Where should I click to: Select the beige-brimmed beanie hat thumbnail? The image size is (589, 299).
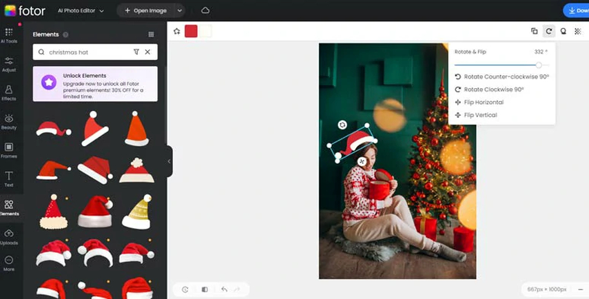tap(136, 170)
